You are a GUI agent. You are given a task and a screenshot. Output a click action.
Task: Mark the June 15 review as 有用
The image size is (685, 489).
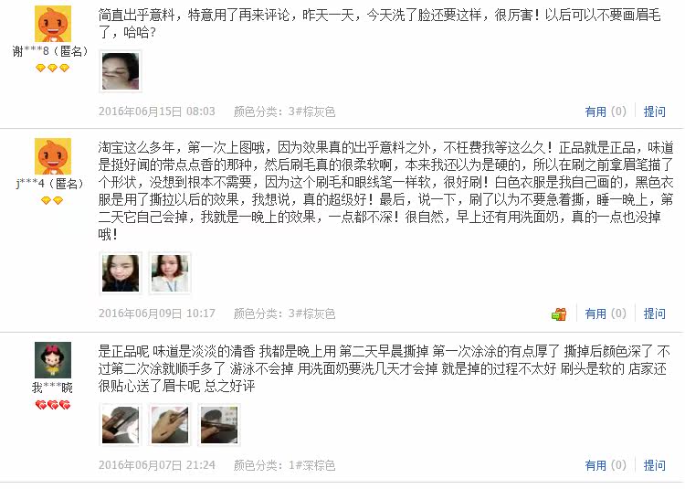[606, 112]
